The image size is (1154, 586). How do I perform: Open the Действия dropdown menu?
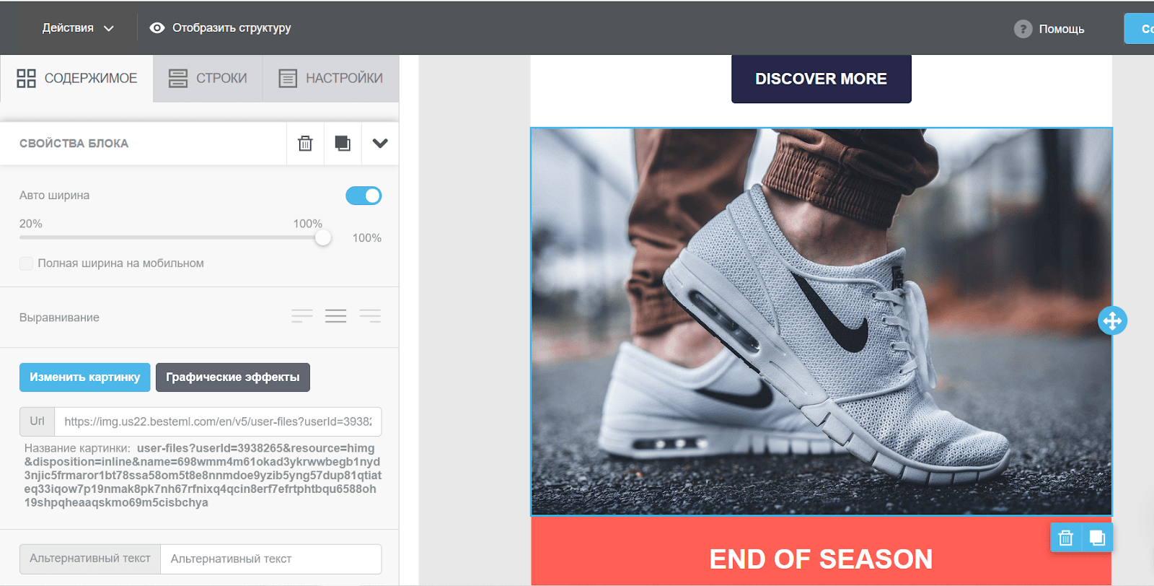pyautogui.click(x=78, y=28)
